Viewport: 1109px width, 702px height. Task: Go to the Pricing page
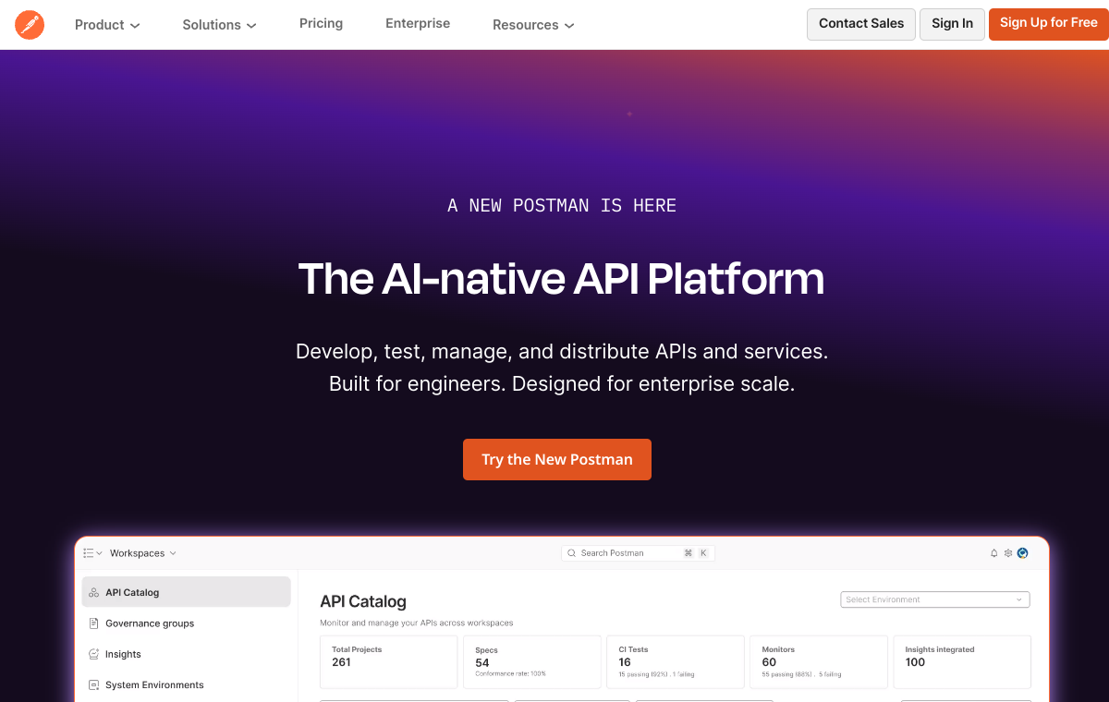[x=321, y=24]
